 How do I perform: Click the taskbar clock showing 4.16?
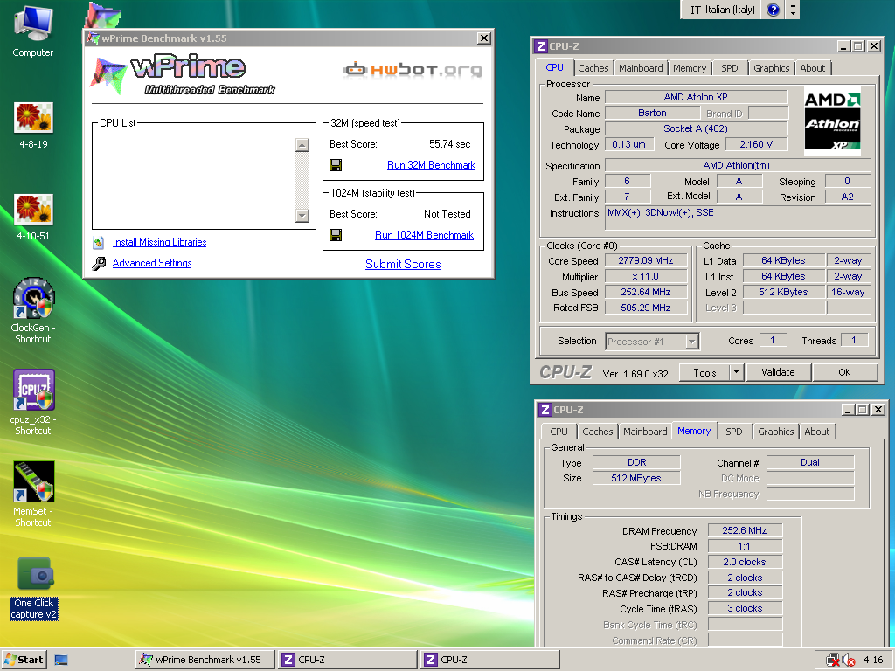pyautogui.click(x=873, y=661)
